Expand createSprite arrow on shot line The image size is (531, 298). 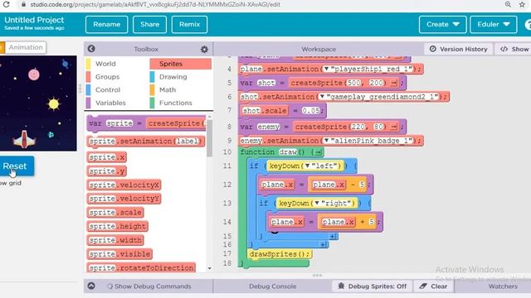pos(394,83)
